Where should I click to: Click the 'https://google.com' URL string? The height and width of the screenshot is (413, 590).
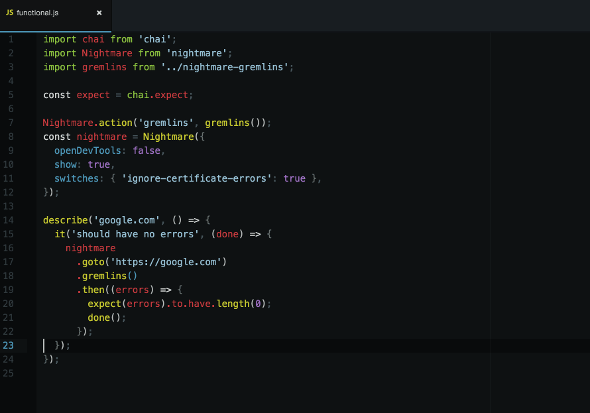[x=169, y=262]
